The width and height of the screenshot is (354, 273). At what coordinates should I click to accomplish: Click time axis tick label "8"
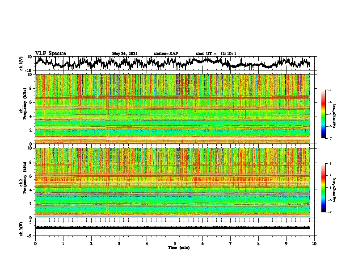pyautogui.click(x=258, y=244)
